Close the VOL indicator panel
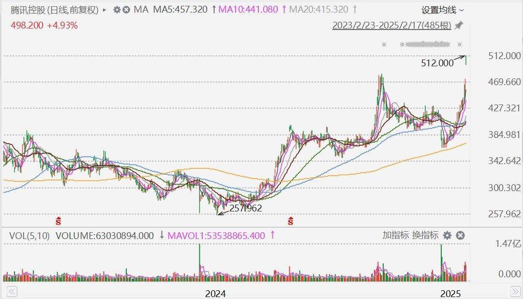This screenshot has height=299, width=523. pyautogui.click(x=460, y=236)
